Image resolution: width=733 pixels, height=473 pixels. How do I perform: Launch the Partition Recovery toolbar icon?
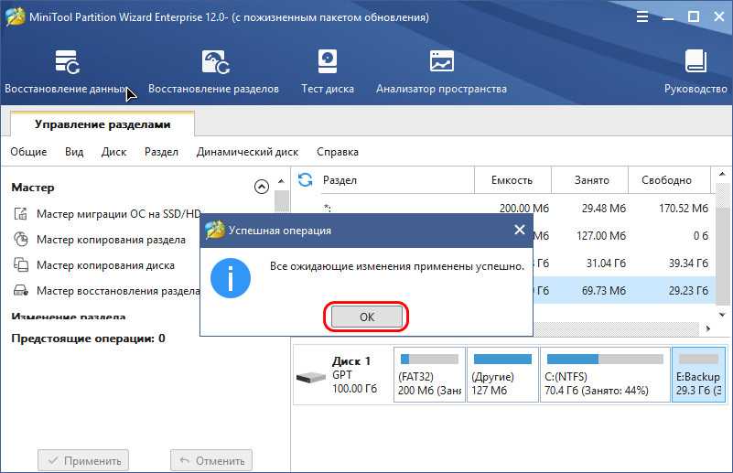213,62
